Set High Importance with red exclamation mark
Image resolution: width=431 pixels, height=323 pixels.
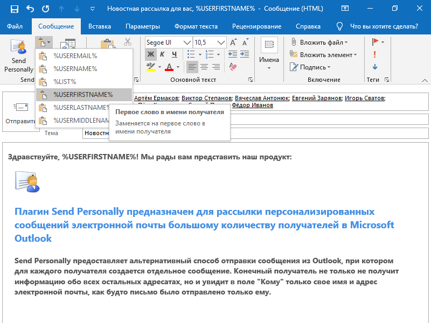pos(374,54)
